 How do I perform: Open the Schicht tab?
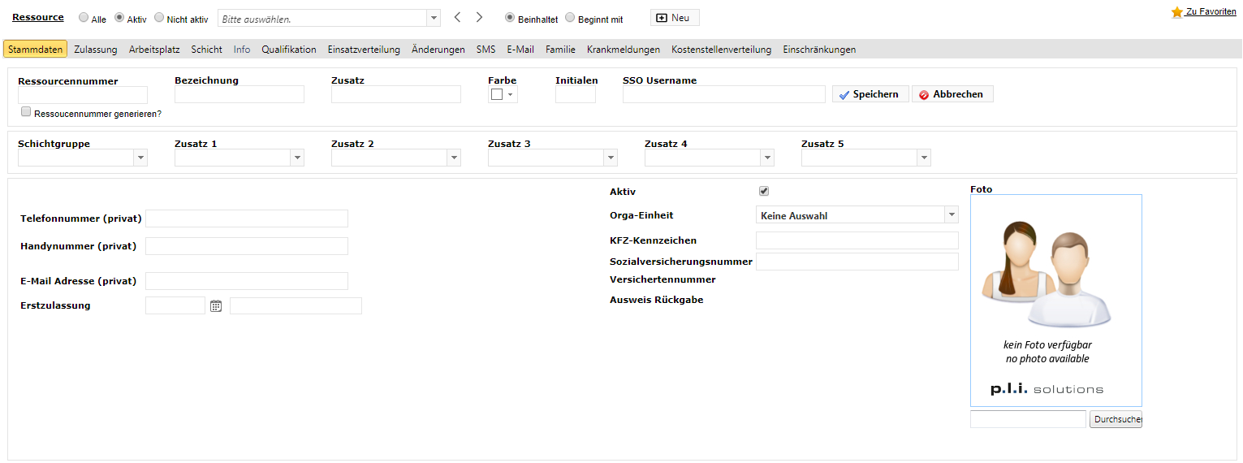click(x=207, y=50)
